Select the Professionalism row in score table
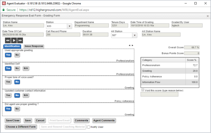This screenshot has height=133, width=211. (x=170, y=65)
